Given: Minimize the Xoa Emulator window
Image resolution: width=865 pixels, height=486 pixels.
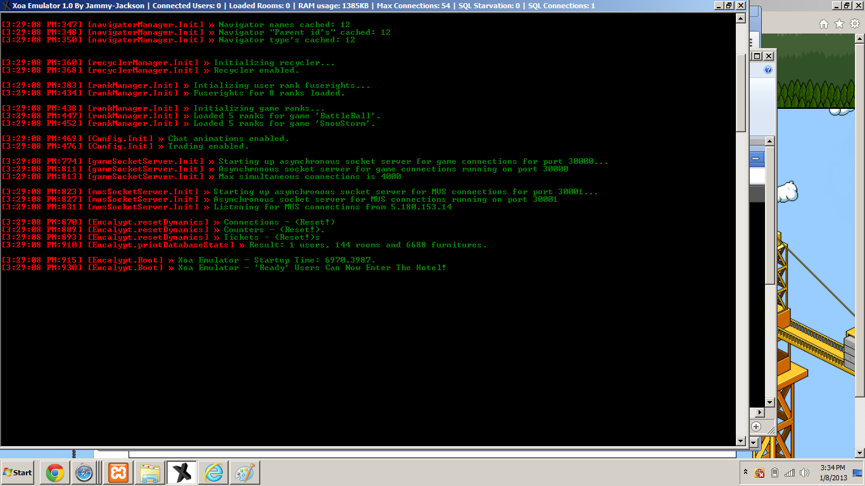Looking at the screenshot, I should point(719,6).
